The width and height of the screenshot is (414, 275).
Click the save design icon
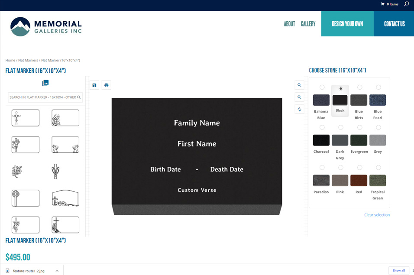(x=94, y=85)
